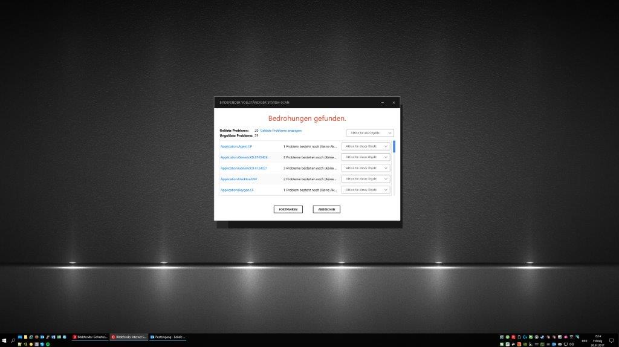
Task: Click the Steam tray icon
Action: point(542,337)
